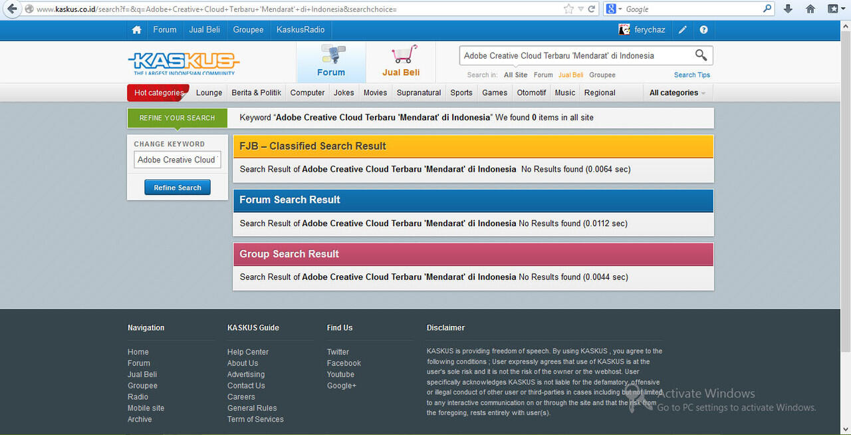
Task: Open Kaskus home icon in blue bar
Action: (x=136, y=30)
